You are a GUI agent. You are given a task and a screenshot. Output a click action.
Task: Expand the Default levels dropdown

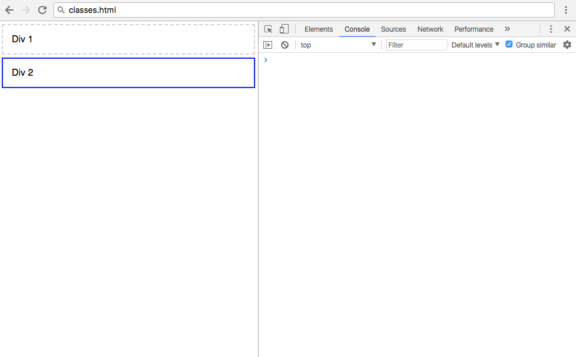(x=475, y=45)
